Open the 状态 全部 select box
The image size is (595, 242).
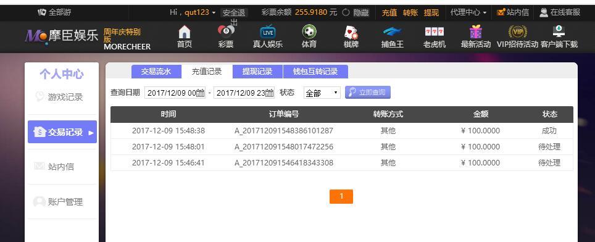322,93
